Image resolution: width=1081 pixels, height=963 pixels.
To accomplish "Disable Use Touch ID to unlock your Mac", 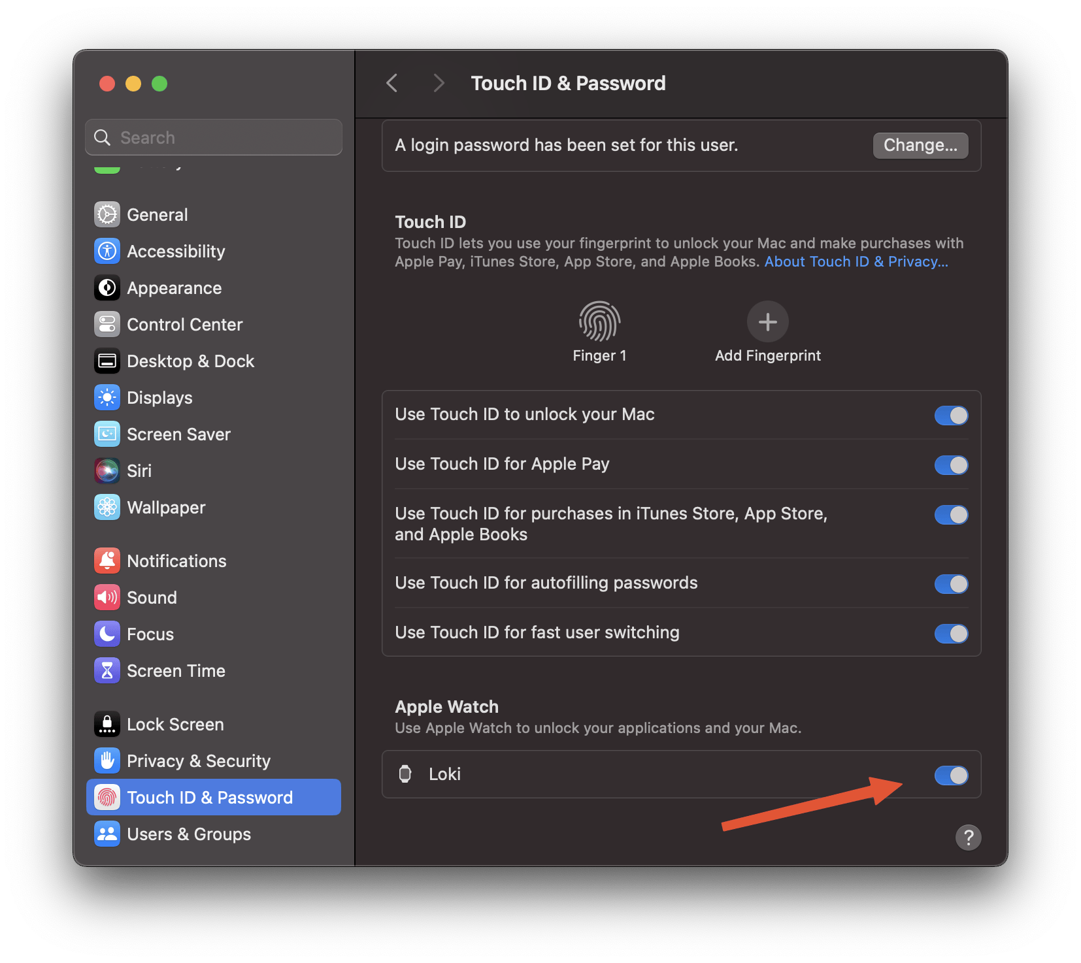I will click(x=951, y=415).
